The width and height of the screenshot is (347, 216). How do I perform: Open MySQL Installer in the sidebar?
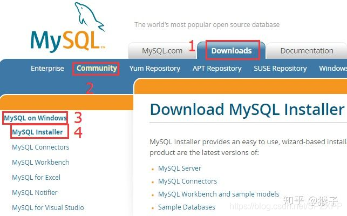[x=37, y=132]
